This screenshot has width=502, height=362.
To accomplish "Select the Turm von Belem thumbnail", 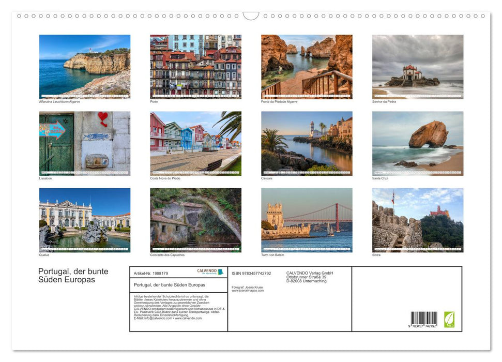I will tap(306, 220).
